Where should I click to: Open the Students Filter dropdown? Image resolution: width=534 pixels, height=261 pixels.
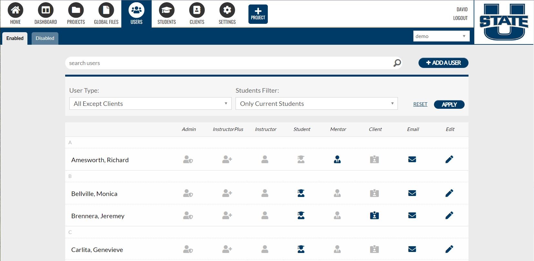[317, 104]
